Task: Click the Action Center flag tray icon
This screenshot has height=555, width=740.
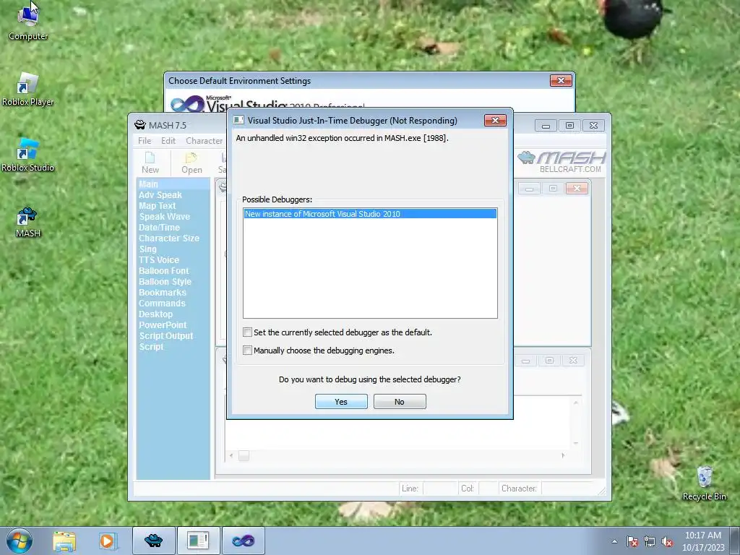Action: pyautogui.click(x=632, y=541)
